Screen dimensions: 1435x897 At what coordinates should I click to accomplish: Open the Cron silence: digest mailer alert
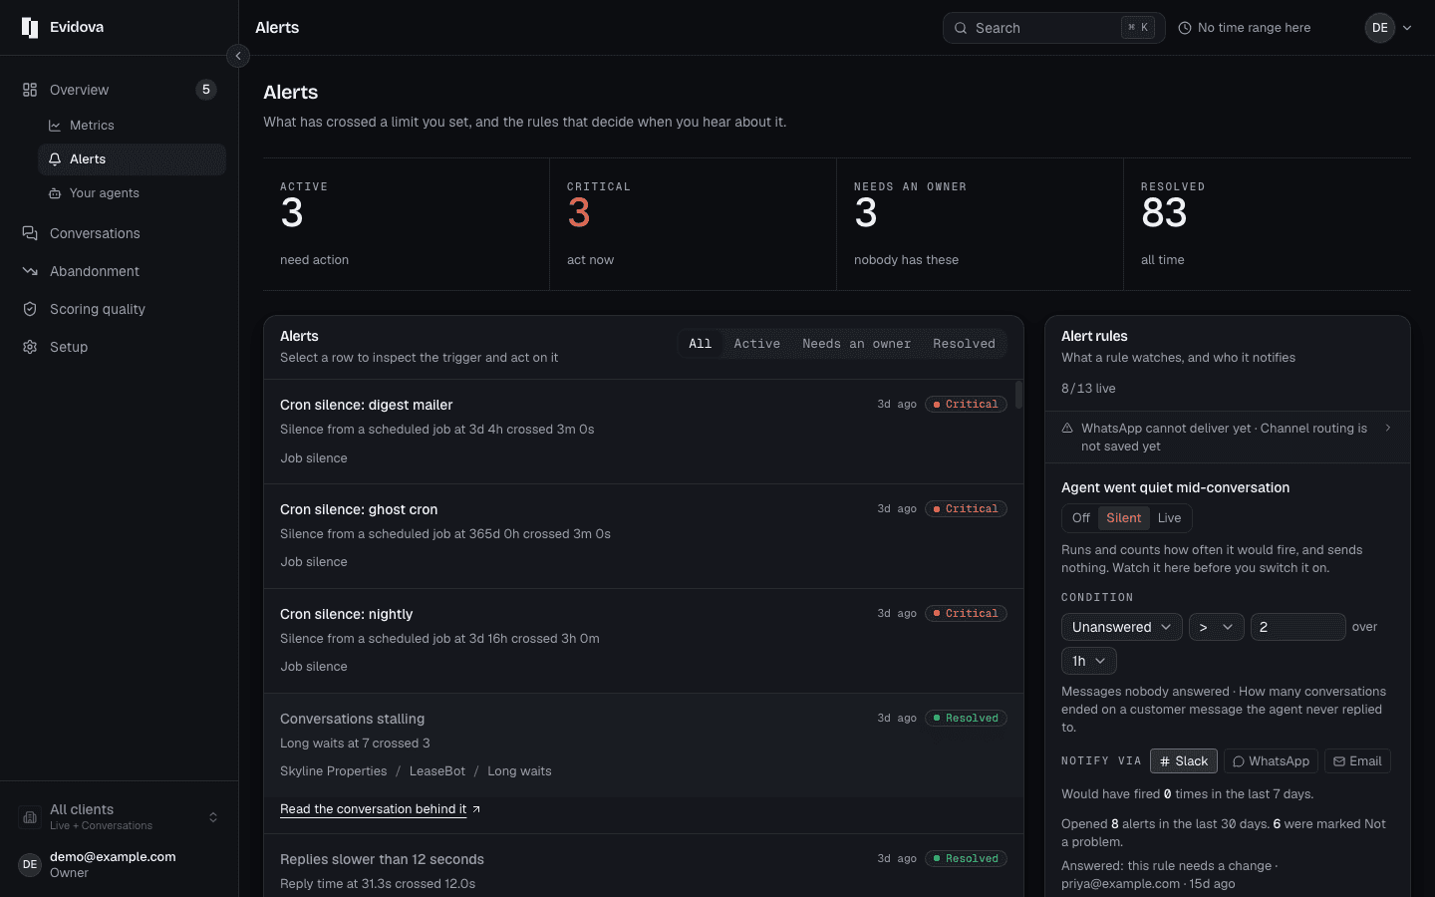[x=644, y=432]
